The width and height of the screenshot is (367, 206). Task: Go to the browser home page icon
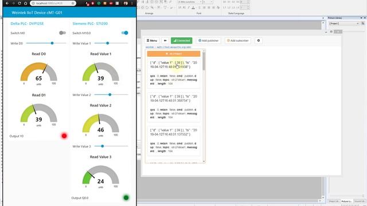pyautogui.click(x=25, y=3)
